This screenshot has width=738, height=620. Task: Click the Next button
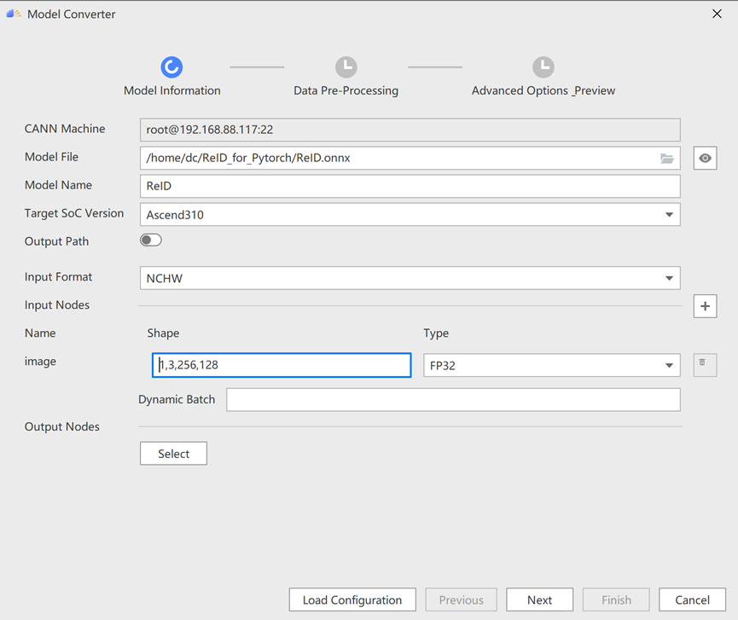pyautogui.click(x=539, y=600)
